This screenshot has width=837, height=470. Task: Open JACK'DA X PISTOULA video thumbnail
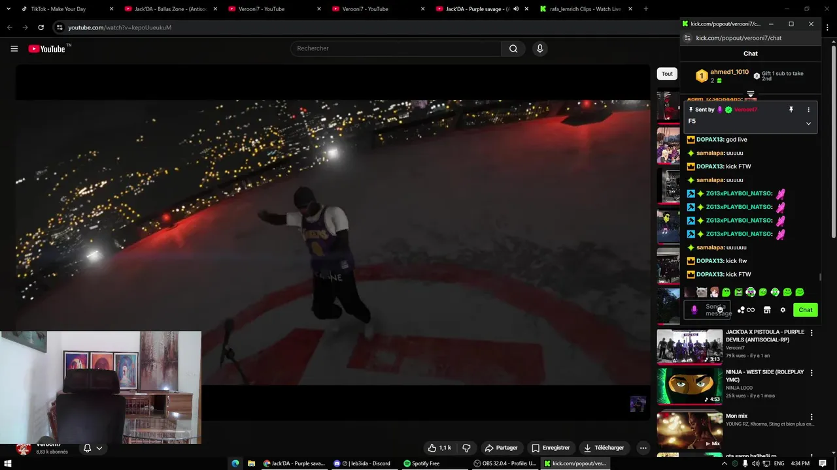point(689,346)
